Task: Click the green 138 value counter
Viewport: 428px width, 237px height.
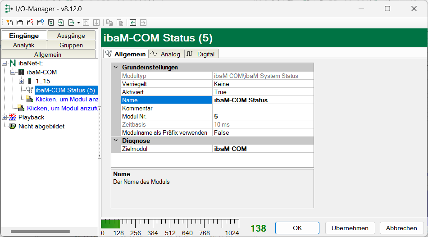Action: pyautogui.click(x=258, y=228)
